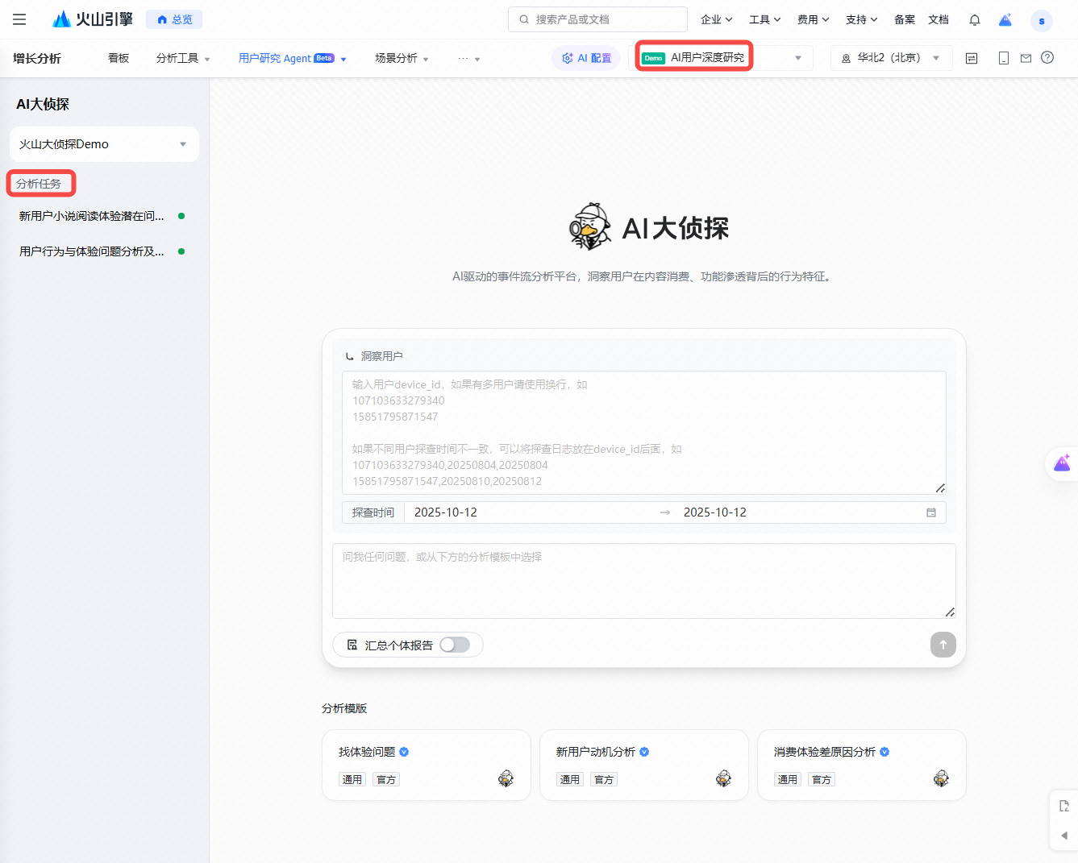Screen dimensions: 1078x863
Task: Click the 分析模版 section heading
Action: pos(344,708)
